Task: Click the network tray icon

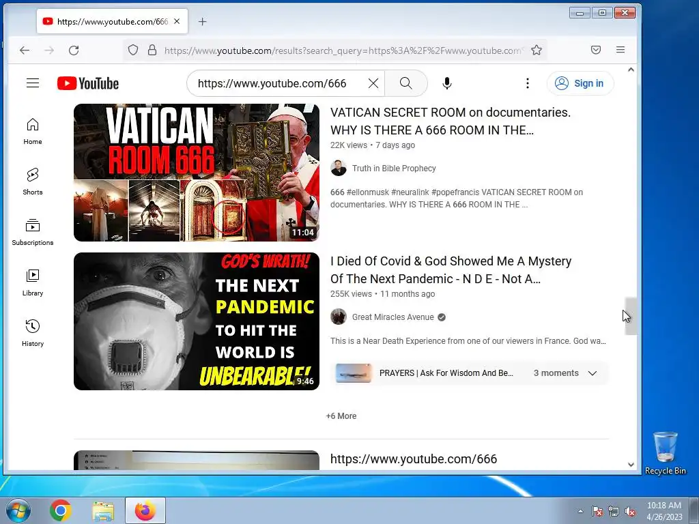Action: (x=614, y=512)
